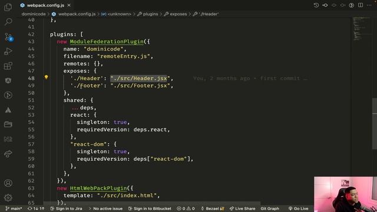Open the Extensions view
Viewport: 377px width, 212px height.
(x=8, y=66)
